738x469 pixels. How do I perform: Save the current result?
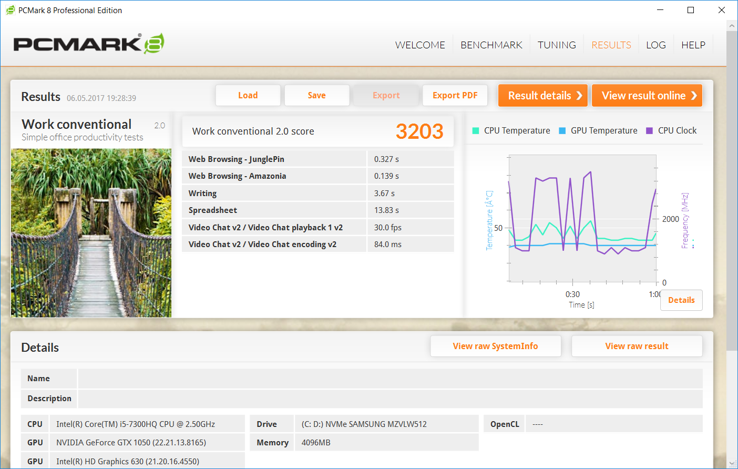(x=317, y=95)
